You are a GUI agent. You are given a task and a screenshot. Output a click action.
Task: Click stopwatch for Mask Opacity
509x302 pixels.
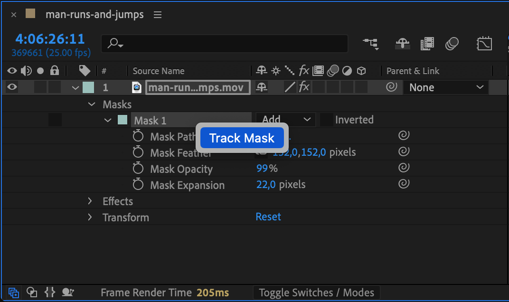[138, 169]
